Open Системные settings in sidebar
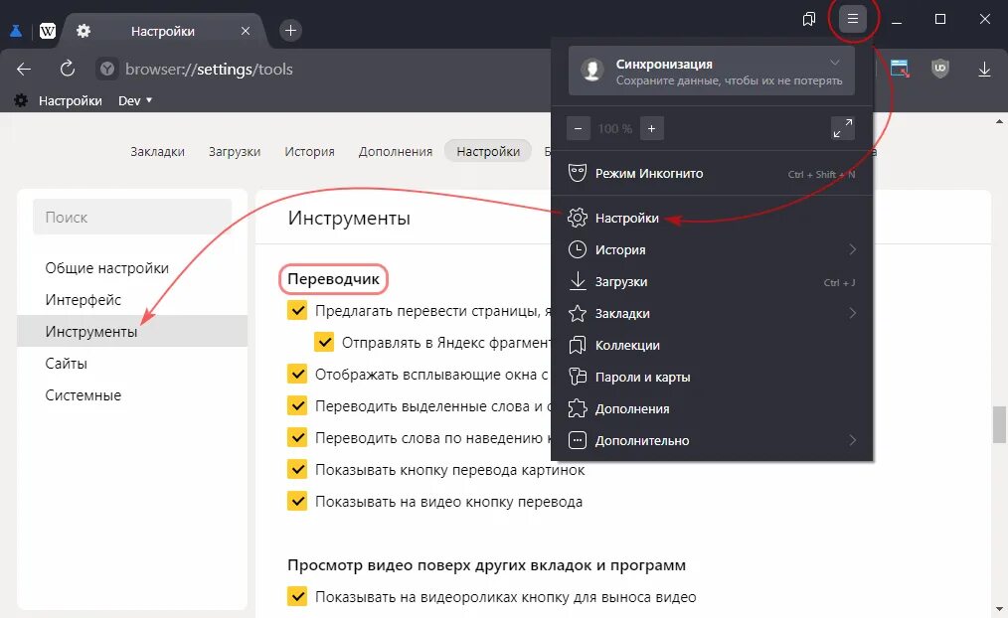The width and height of the screenshot is (1008, 618). coord(83,394)
